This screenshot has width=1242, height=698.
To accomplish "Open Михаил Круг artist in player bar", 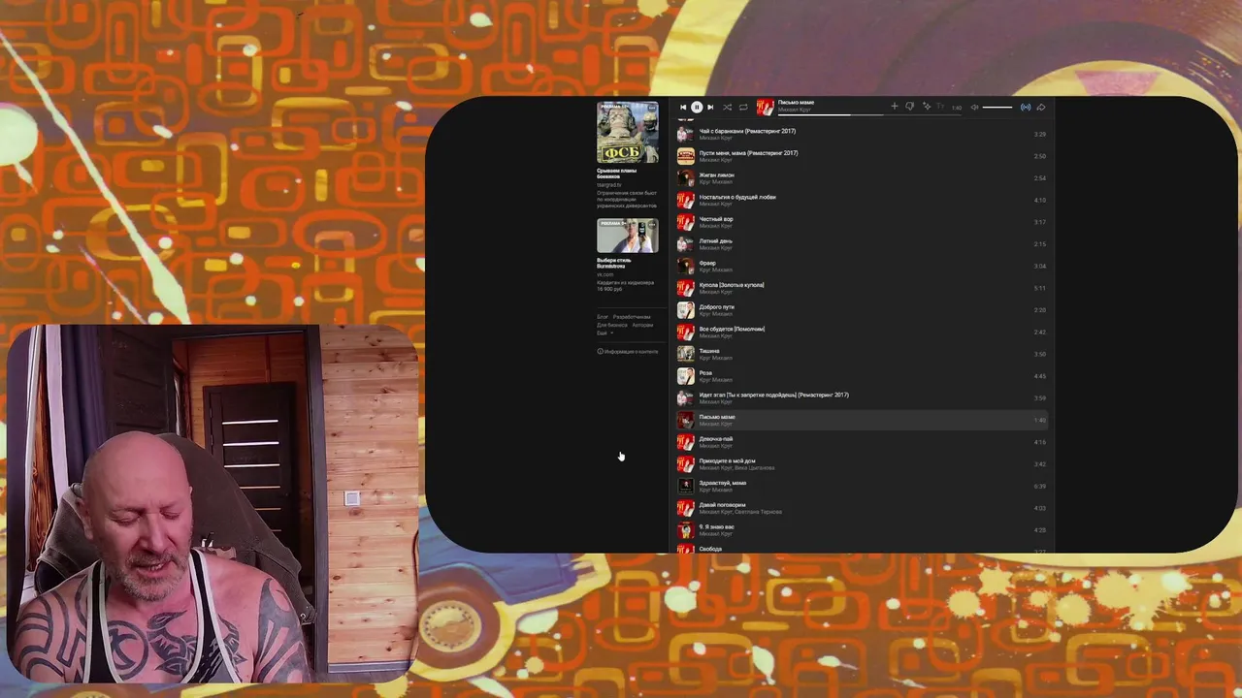I will [x=795, y=110].
